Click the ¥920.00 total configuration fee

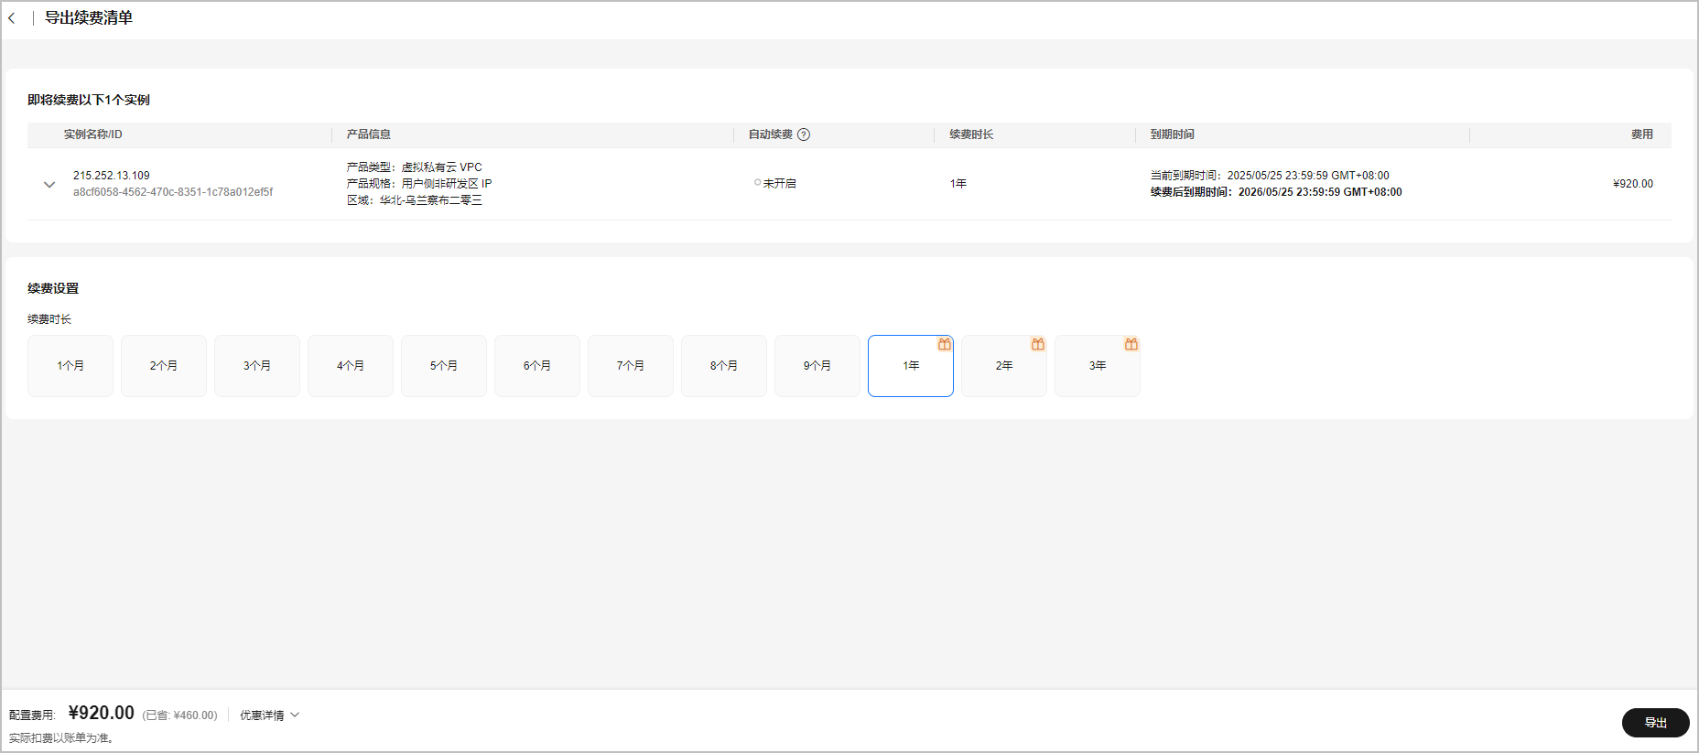[x=102, y=713]
